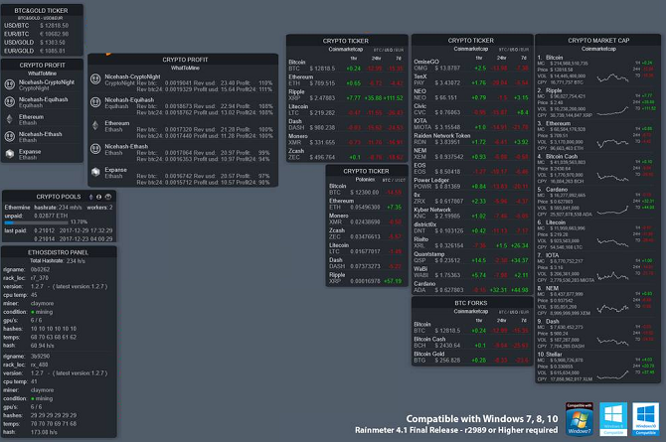
Task: Click Raiden Network Token RDN row
Action: (471, 139)
